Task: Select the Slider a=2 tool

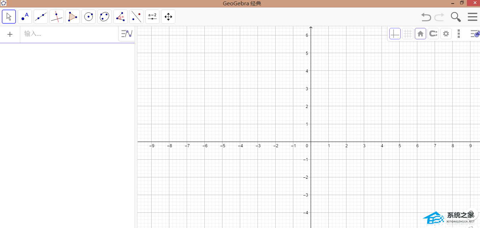Action: 152,17
